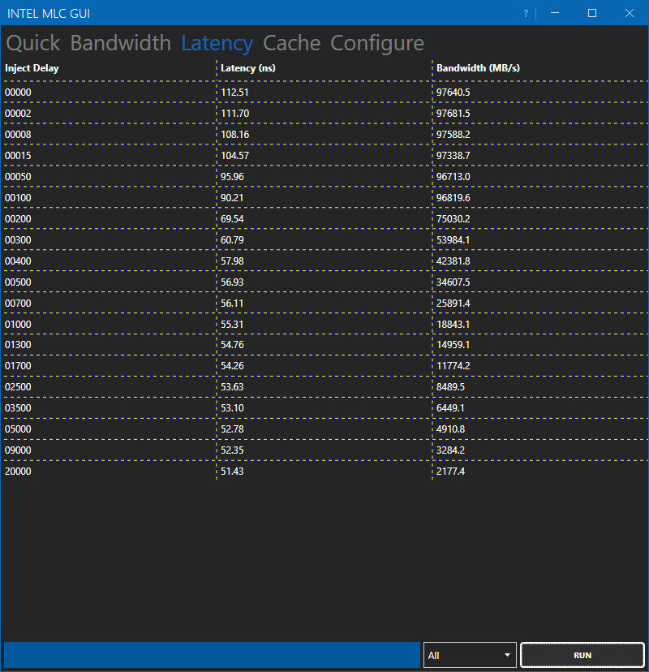Image resolution: width=649 pixels, height=672 pixels.
Task: Select bandwidth value 25891.4
Action: click(x=453, y=303)
